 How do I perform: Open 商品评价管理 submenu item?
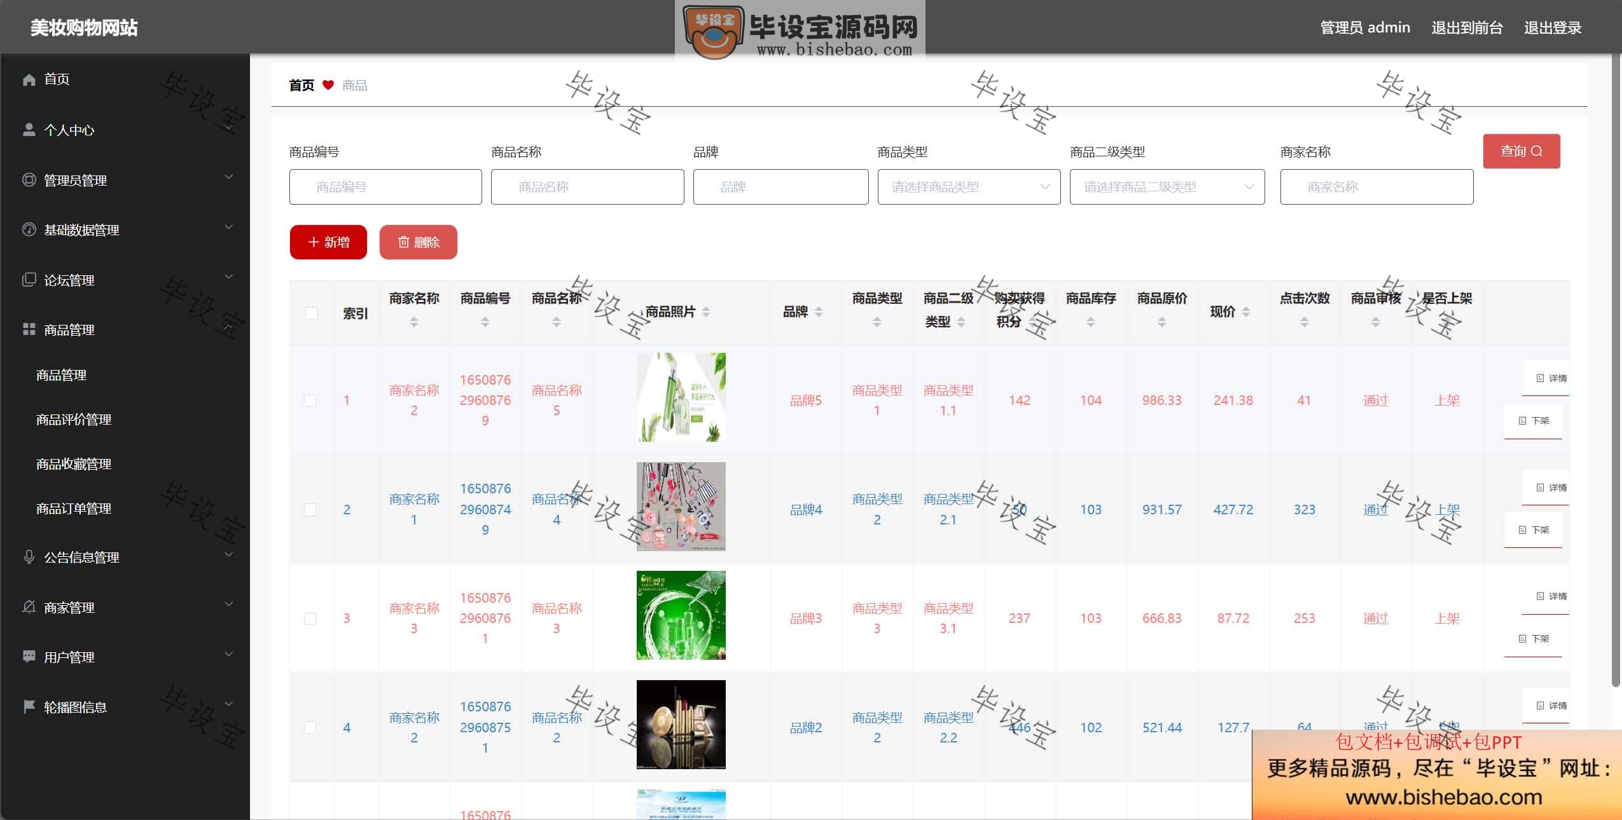[74, 420]
